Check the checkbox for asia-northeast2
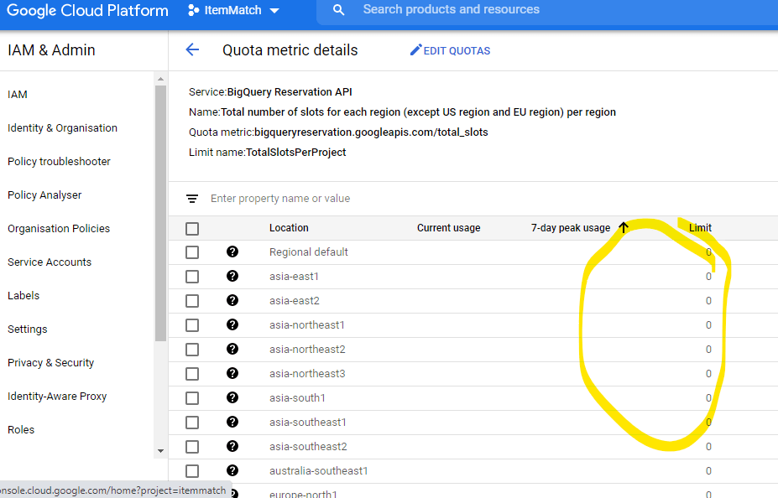The width and height of the screenshot is (778, 498). (x=192, y=349)
